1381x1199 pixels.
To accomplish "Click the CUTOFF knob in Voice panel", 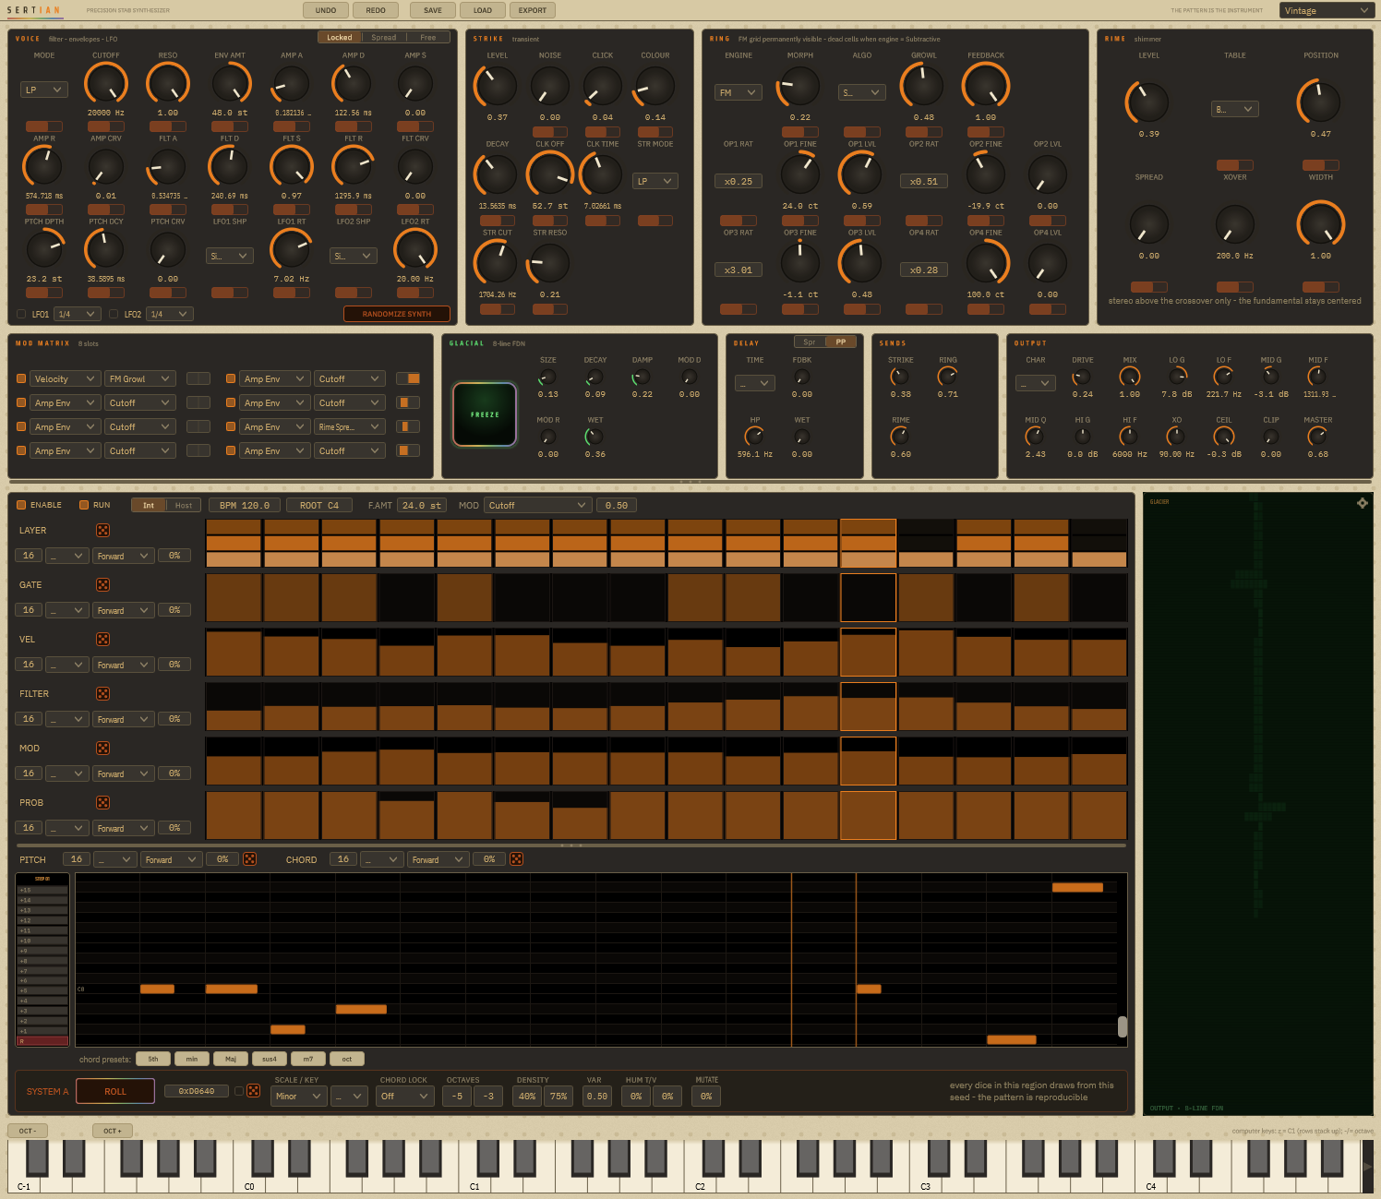I will pyautogui.click(x=106, y=84).
